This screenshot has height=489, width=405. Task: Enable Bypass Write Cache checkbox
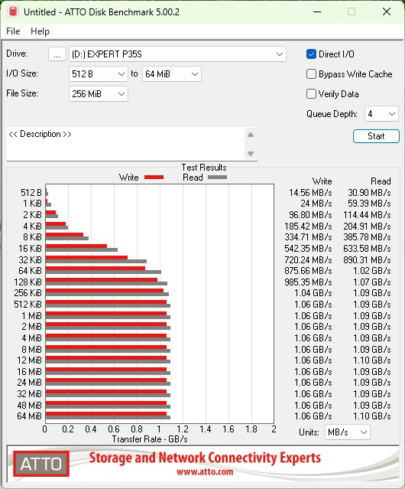click(x=311, y=74)
